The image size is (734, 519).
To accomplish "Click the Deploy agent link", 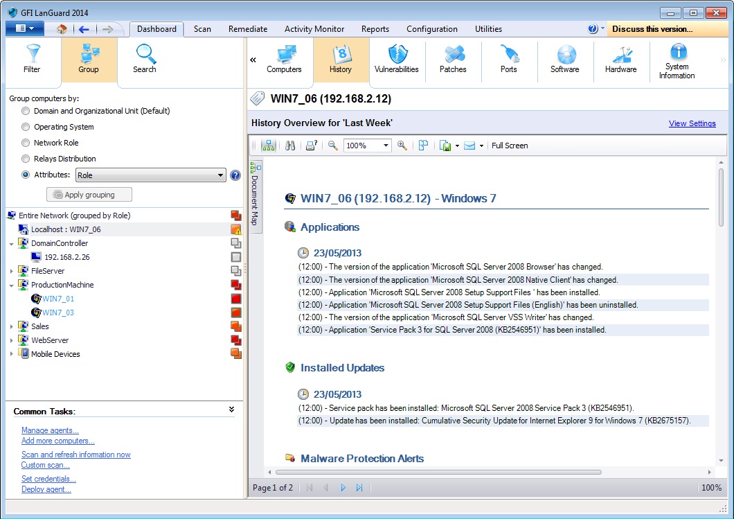I will click(46, 489).
